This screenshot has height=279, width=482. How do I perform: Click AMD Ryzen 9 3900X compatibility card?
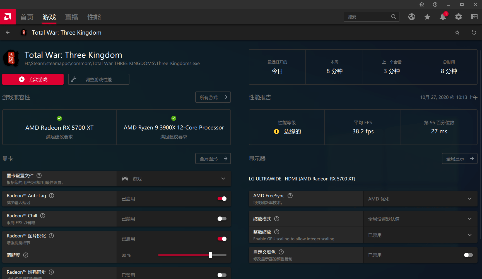click(x=174, y=127)
